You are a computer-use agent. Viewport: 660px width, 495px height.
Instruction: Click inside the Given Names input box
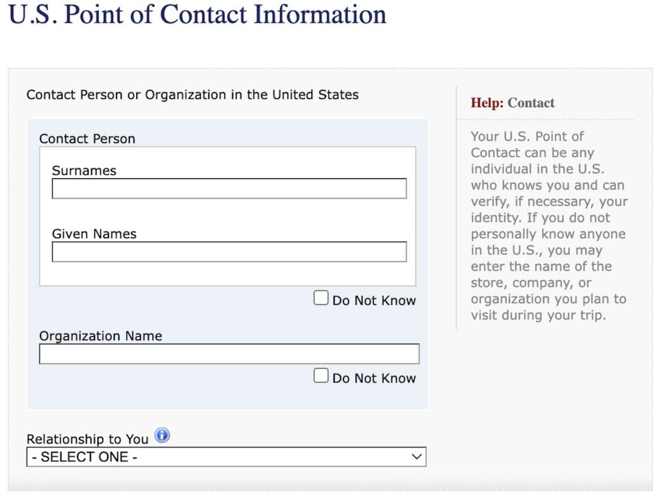point(229,252)
